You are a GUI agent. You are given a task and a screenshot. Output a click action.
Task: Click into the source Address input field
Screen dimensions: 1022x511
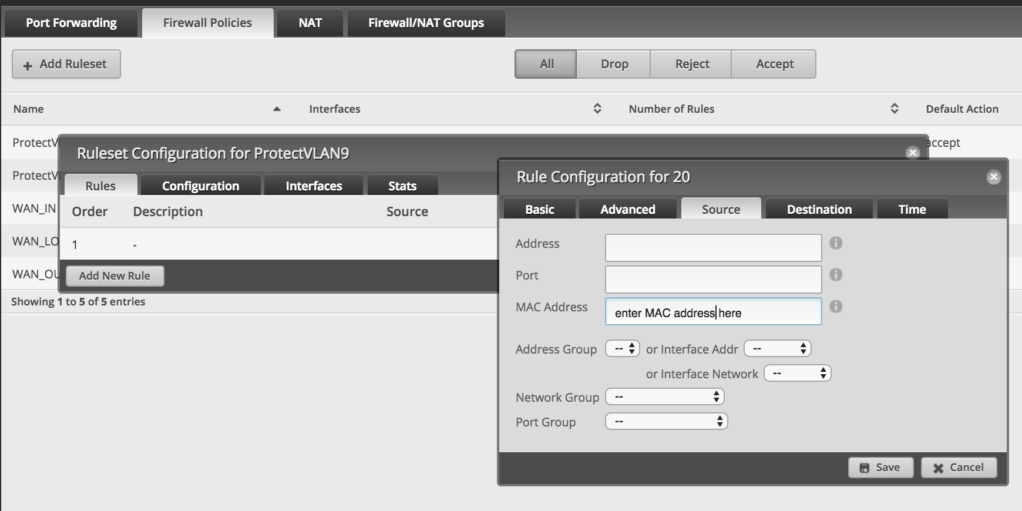click(713, 248)
